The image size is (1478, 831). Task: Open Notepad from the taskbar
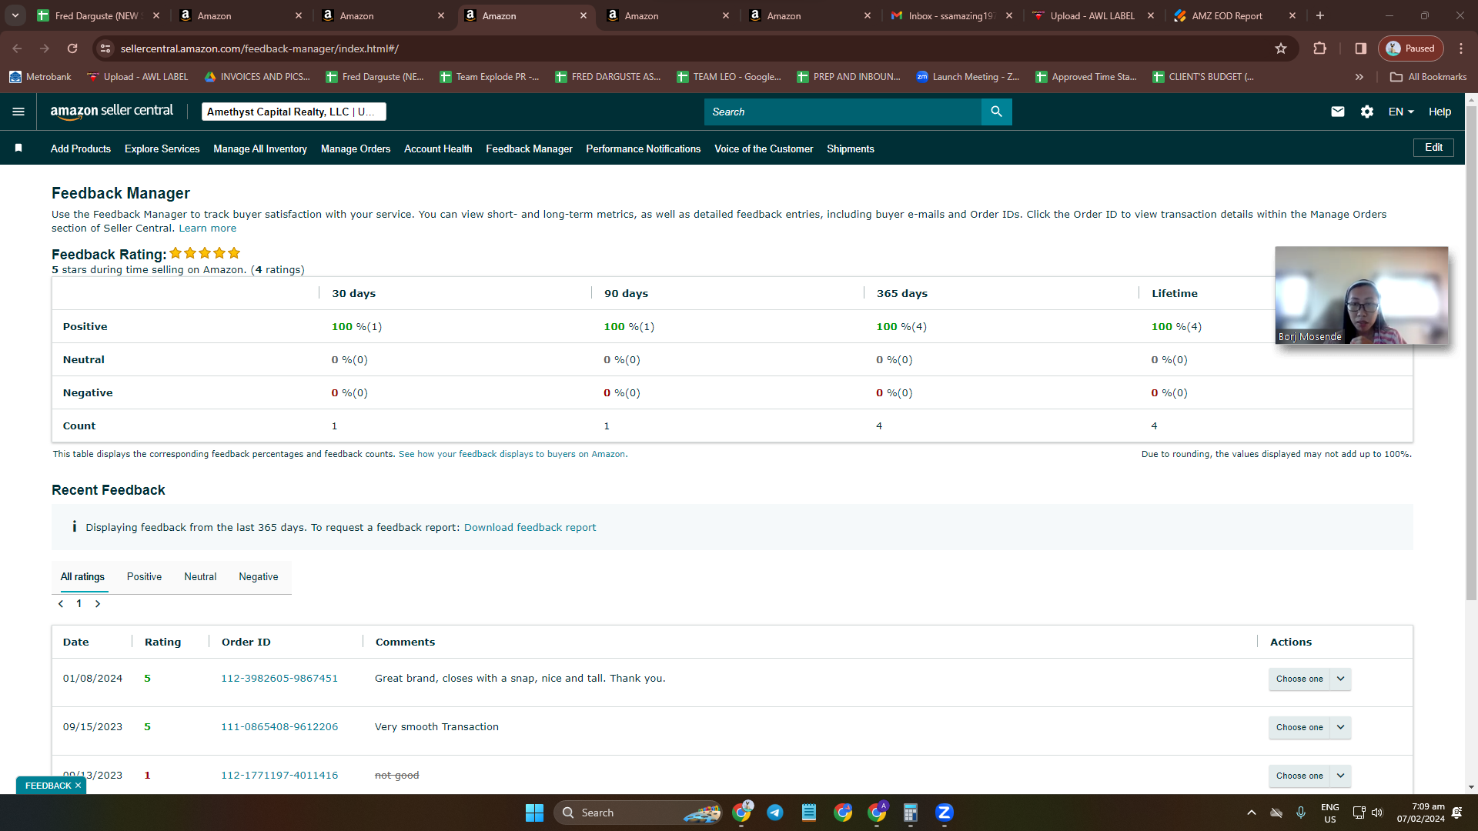(x=809, y=813)
